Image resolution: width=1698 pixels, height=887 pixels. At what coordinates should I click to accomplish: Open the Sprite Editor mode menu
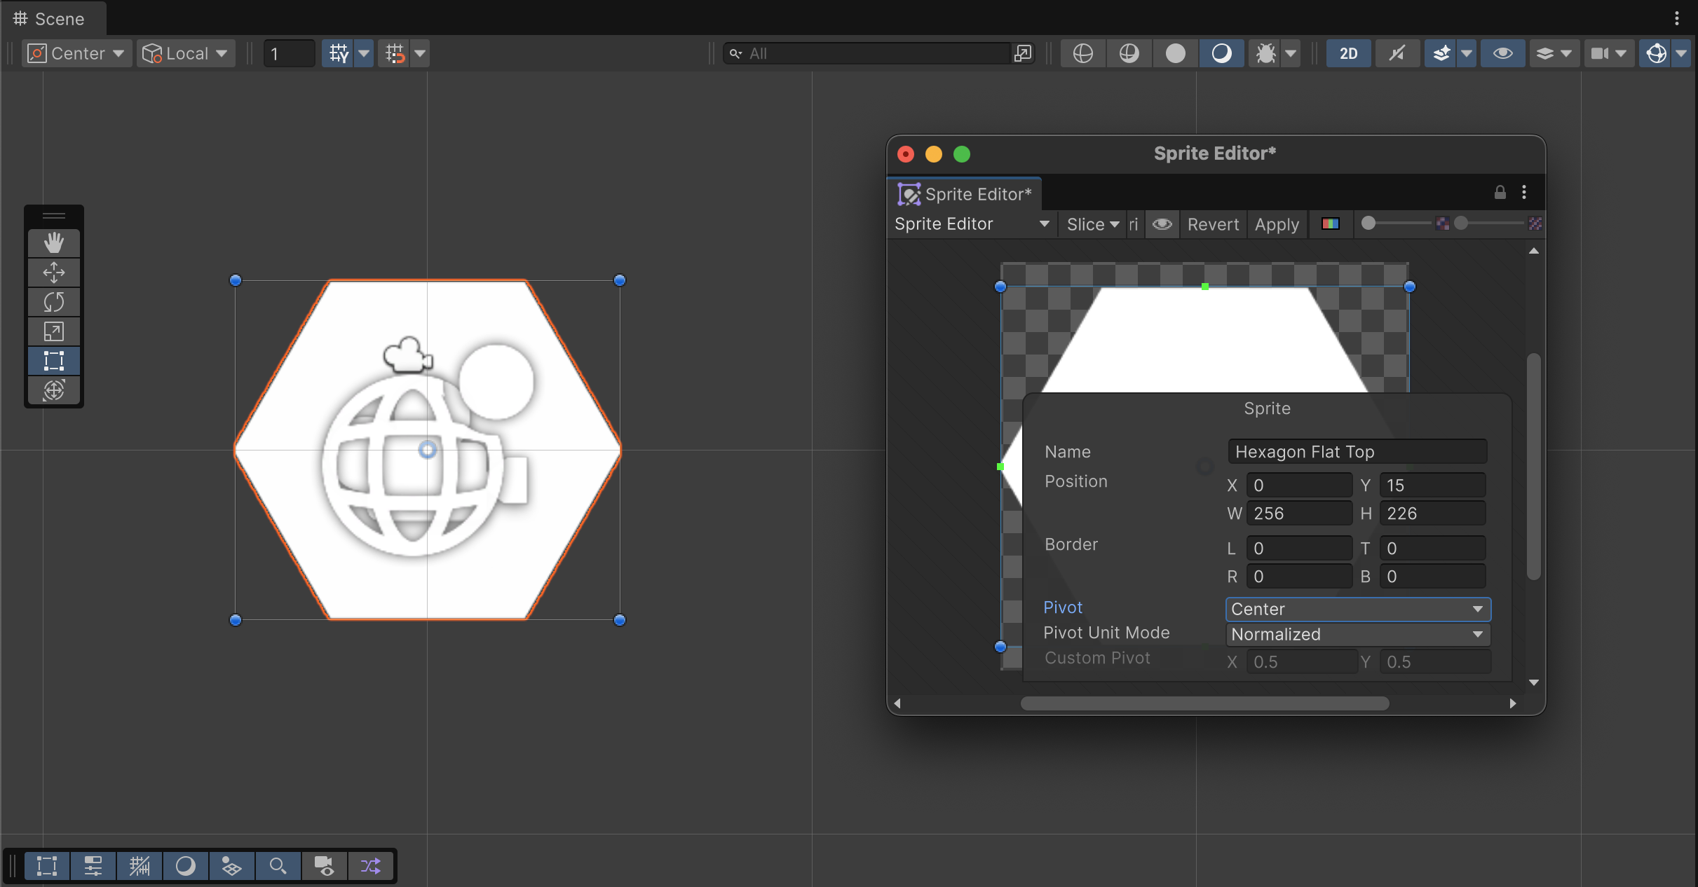[971, 224]
